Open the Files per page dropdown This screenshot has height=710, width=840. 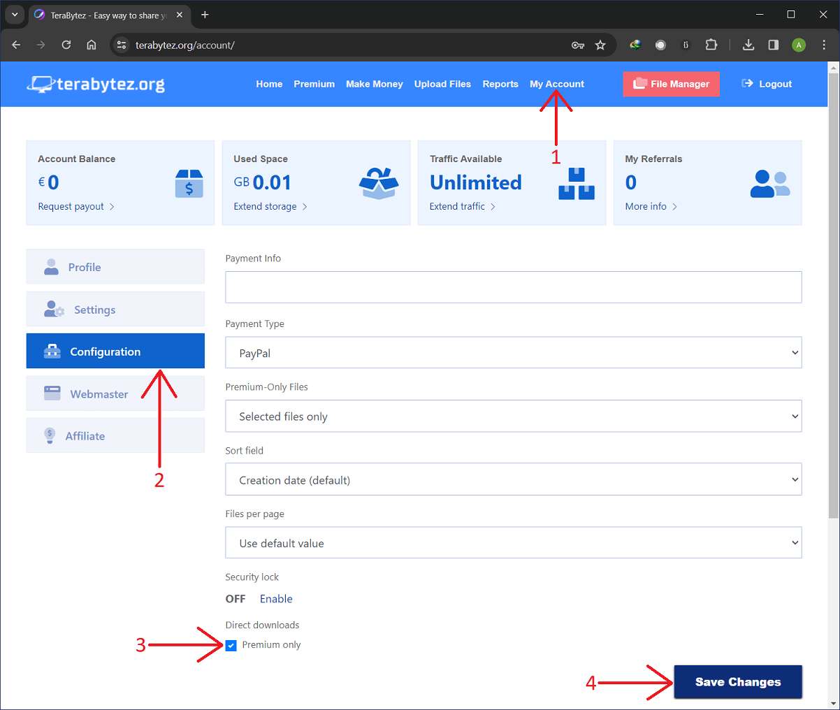click(x=514, y=542)
